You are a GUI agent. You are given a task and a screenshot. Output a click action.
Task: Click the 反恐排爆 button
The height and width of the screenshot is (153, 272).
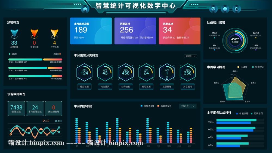167,87
